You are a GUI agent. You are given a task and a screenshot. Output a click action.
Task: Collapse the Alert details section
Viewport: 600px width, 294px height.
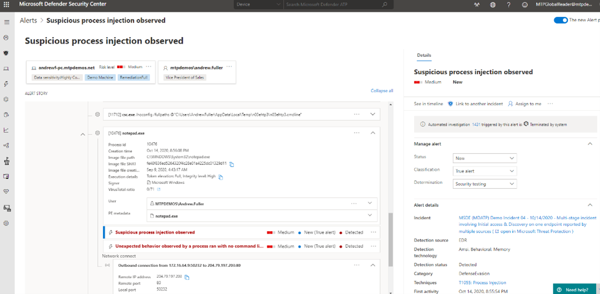pos(590,205)
